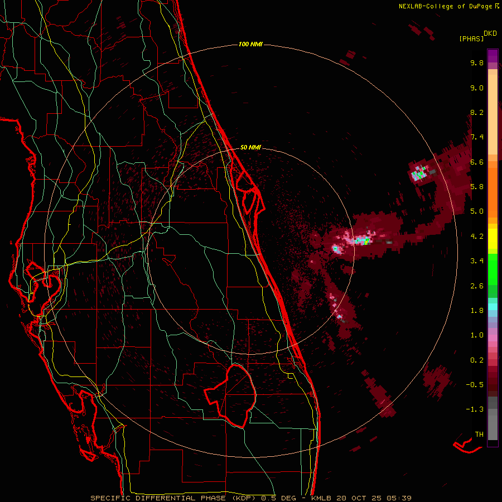The height and width of the screenshot is (502, 502).
Task: Select the 4.2 color scale value
Action: (x=477, y=236)
